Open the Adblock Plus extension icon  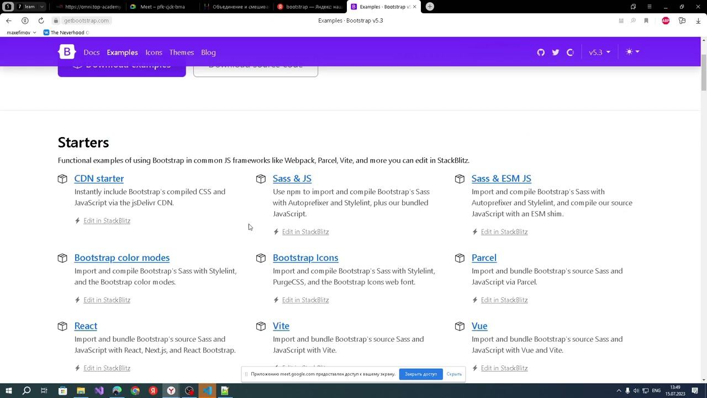click(666, 20)
